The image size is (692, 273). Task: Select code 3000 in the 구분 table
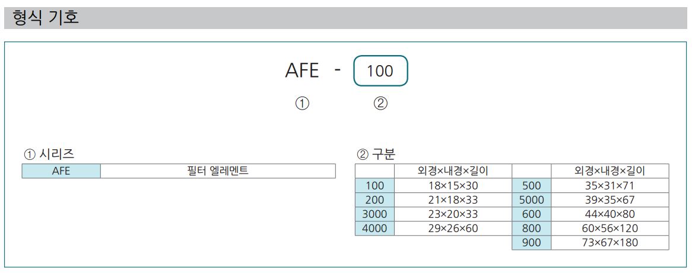tap(374, 214)
